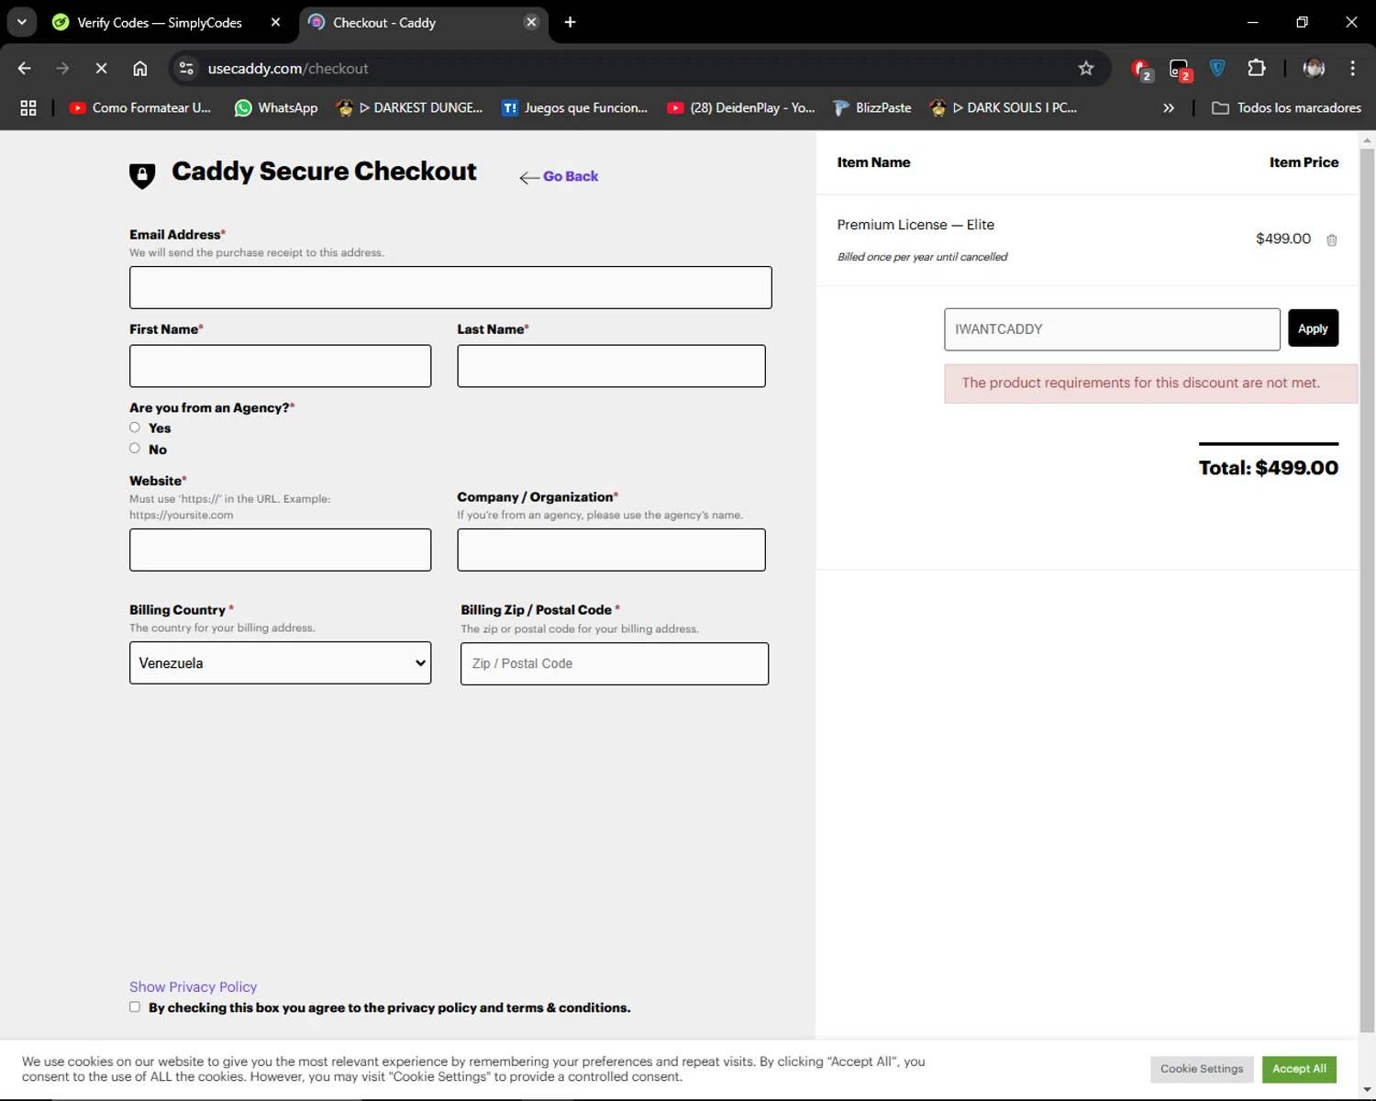The width and height of the screenshot is (1376, 1101).
Task: Click the discount requirements error message
Action: tap(1150, 384)
